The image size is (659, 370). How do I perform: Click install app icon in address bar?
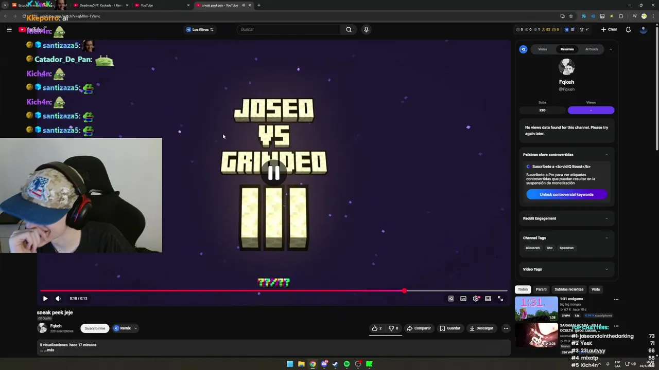tap(562, 16)
